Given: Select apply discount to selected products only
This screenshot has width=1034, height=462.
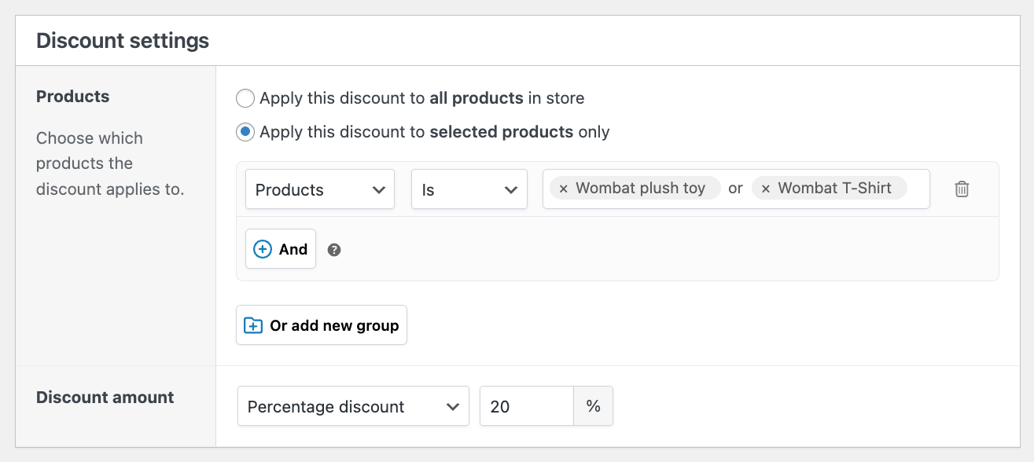Looking at the screenshot, I should point(246,132).
